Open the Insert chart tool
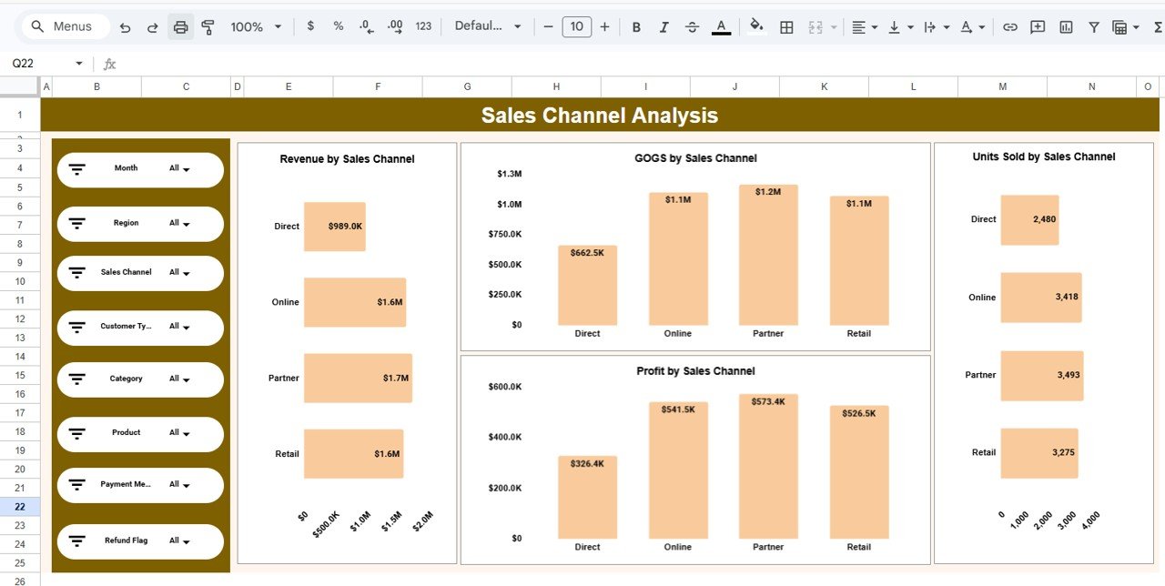Image resolution: width=1165 pixels, height=586 pixels. [x=1066, y=26]
